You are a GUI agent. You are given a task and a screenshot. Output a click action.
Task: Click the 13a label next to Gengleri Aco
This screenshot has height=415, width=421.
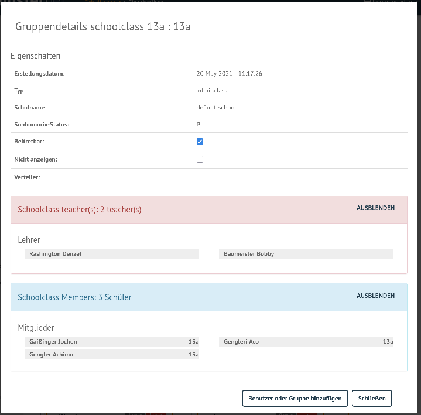coord(388,342)
